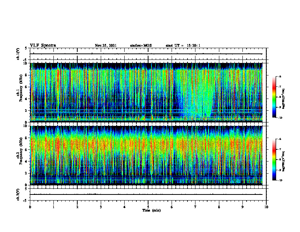This screenshot has height=232, width=300.
Task: Click the "-10" label on ch.2 colorbar
Action: coord(280,180)
